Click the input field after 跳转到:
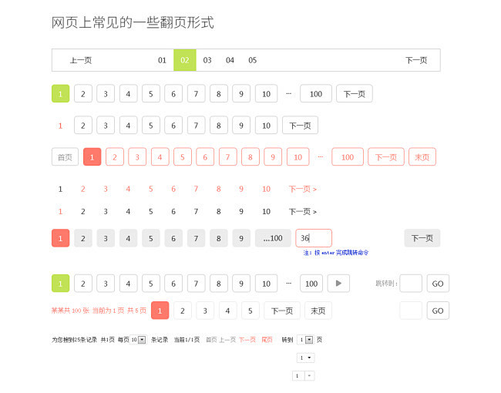501x393 pixels. coord(411,284)
